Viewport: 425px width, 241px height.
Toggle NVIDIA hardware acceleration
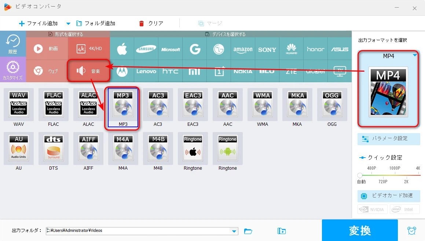tap(373, 210)
